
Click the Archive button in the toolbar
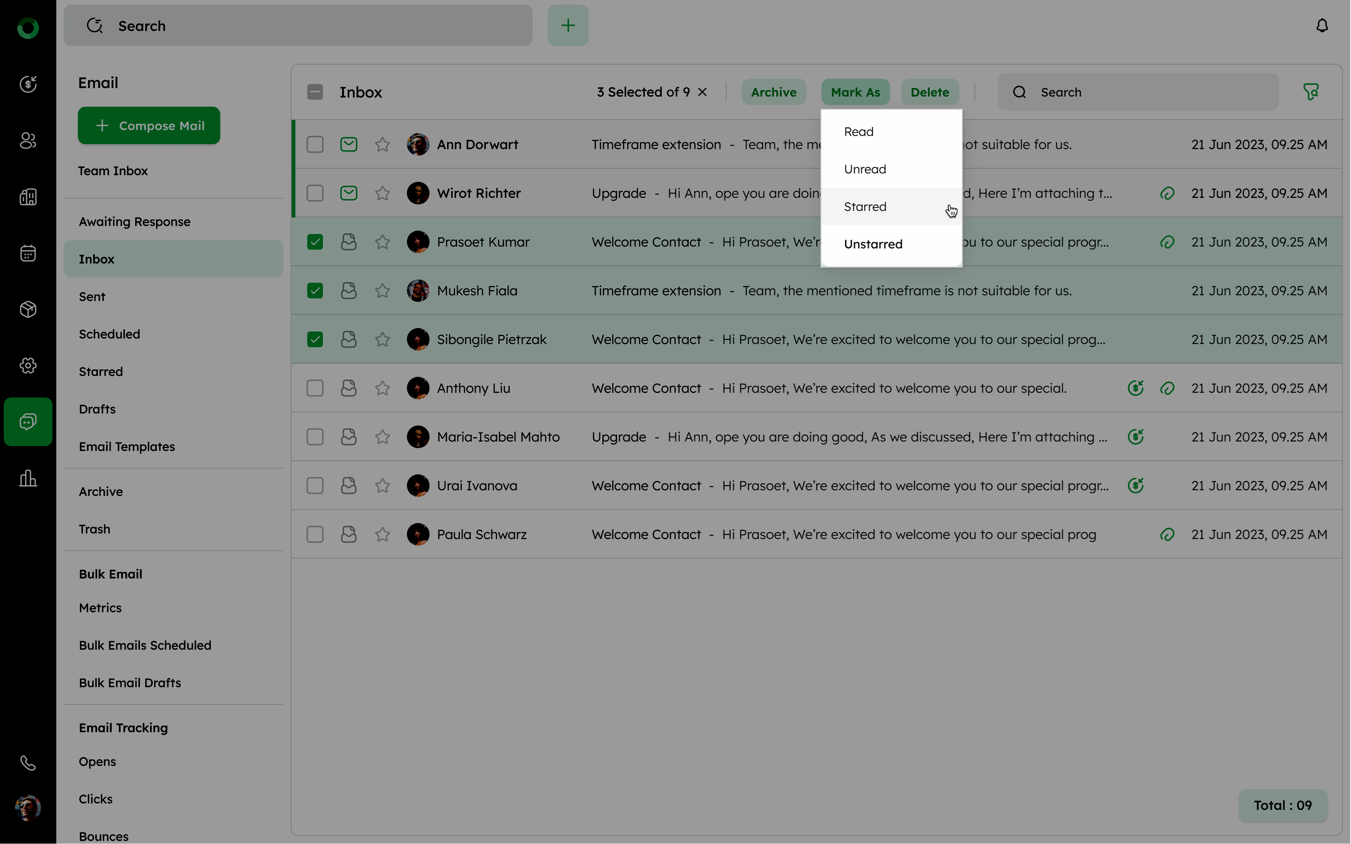click(x=773, y=92)
